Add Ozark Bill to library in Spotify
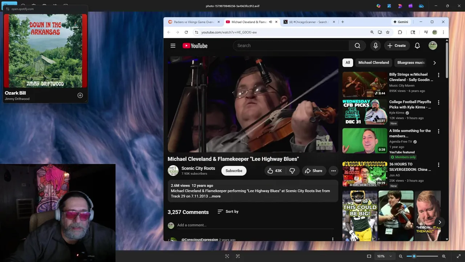465x262 pixels. click(x=80, y=95)
